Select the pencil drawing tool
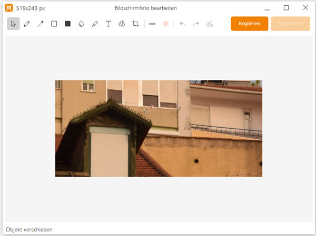 click(x=27, y=24)
